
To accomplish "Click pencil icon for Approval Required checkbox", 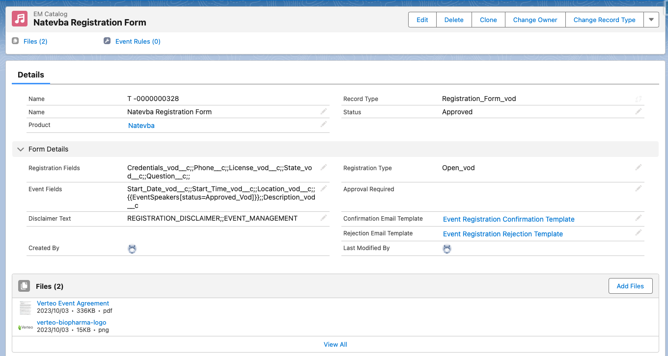I will pos(638,188).
